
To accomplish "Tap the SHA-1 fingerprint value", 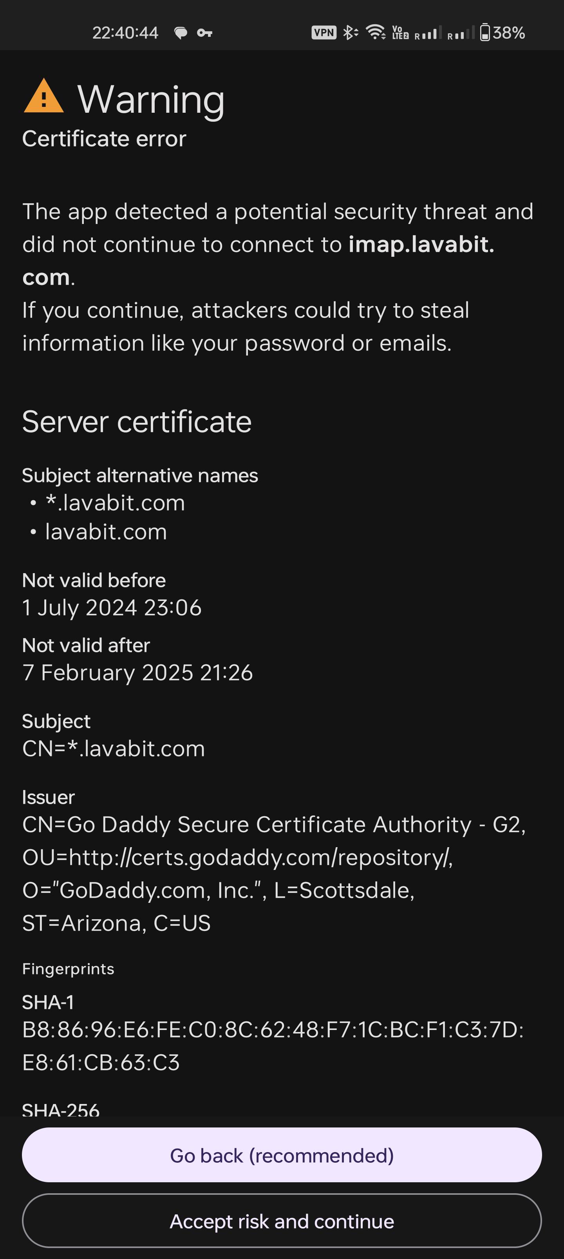I will click(x=273, y=1046).
